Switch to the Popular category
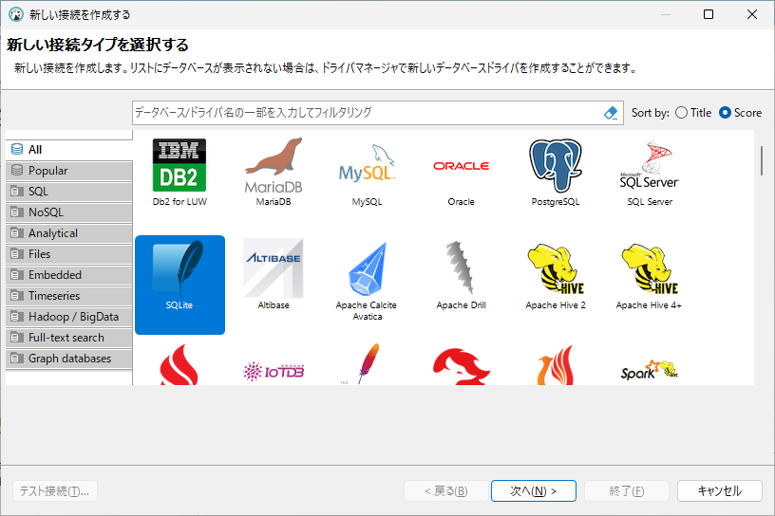This screenshot has height=516, width=775. coord(69,171)
